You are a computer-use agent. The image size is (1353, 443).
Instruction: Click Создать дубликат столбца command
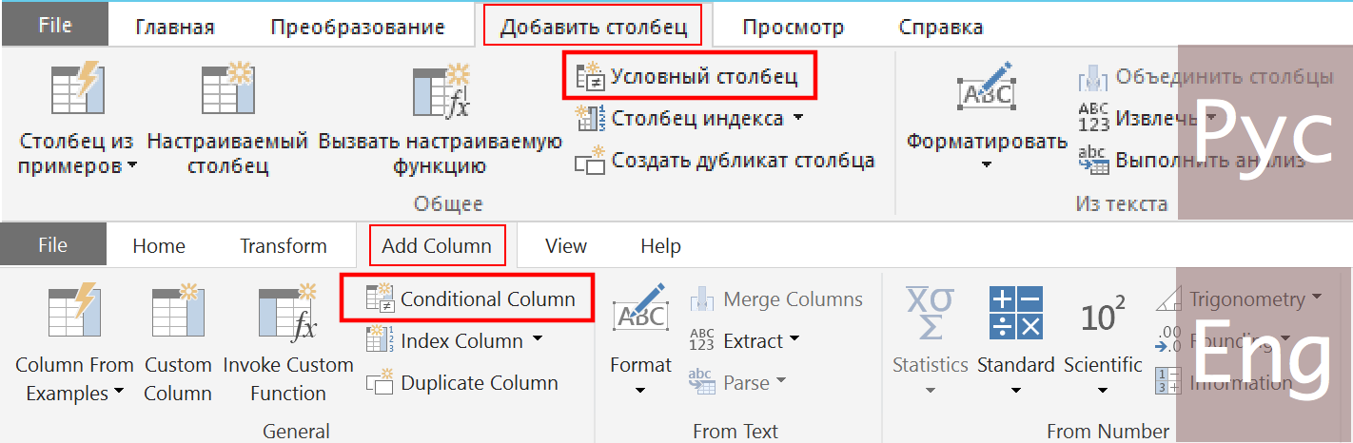[x=725, y=161]
